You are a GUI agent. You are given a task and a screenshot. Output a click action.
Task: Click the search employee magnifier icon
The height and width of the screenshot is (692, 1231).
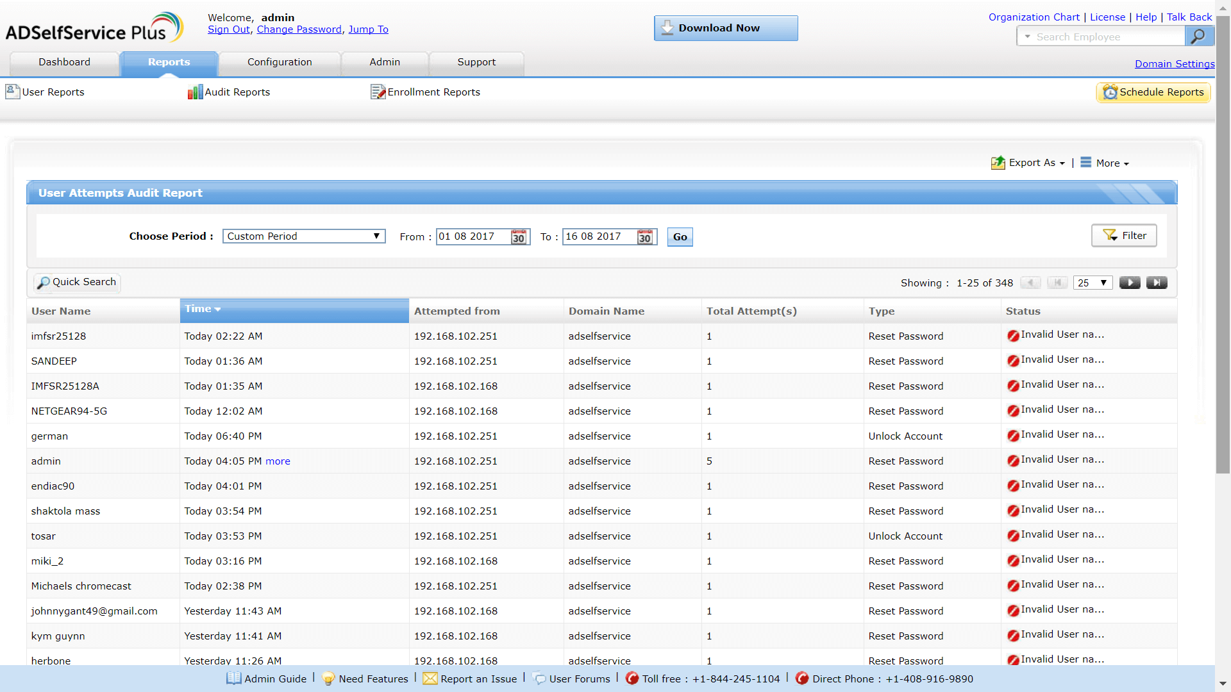[1198, 37]
